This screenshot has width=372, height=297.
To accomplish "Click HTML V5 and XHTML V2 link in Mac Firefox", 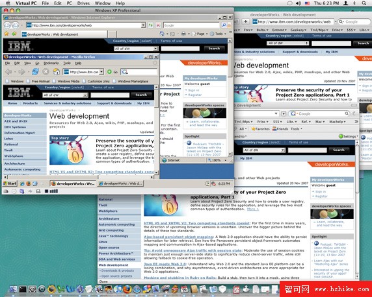I will (x=196, y=223).
